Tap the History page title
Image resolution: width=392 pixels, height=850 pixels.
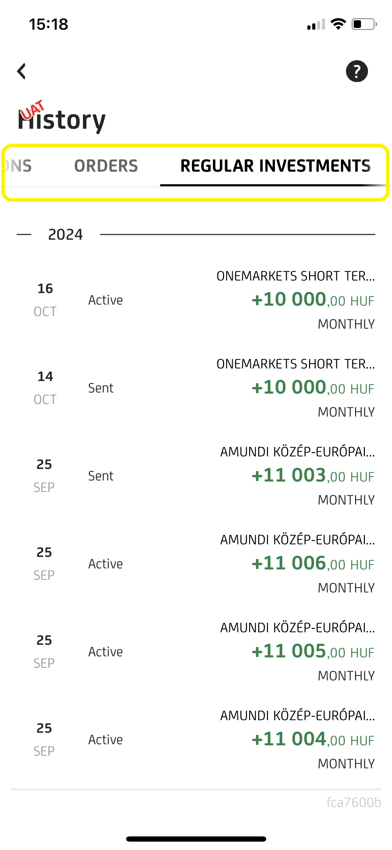[62, 120]
